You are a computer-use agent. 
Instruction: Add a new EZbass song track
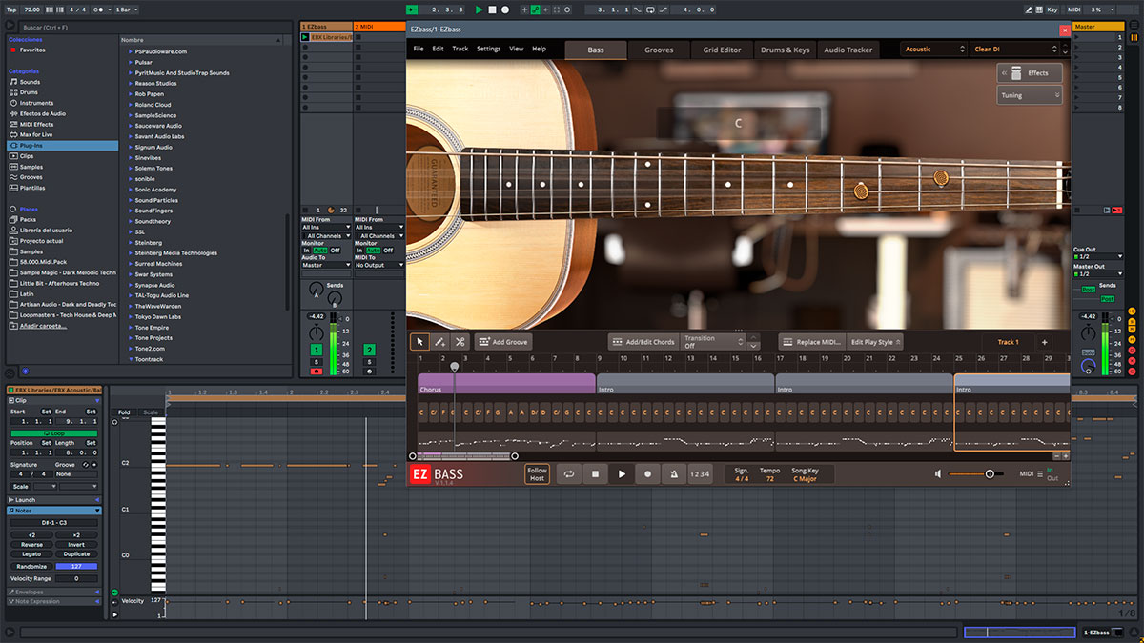[1044, 342]
